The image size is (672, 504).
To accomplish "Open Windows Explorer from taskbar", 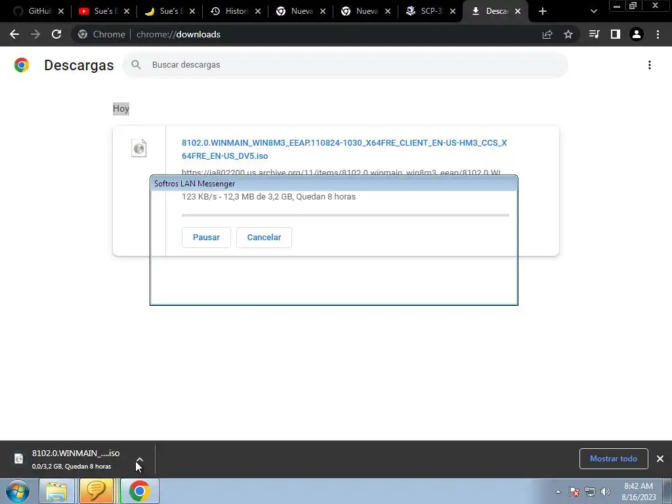I will coord(56,491).
